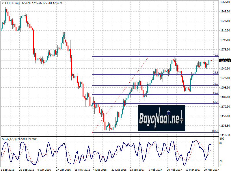Click the 1362.80 label on price axis
This screenshot has width=231, height=173.
point(225,2)
